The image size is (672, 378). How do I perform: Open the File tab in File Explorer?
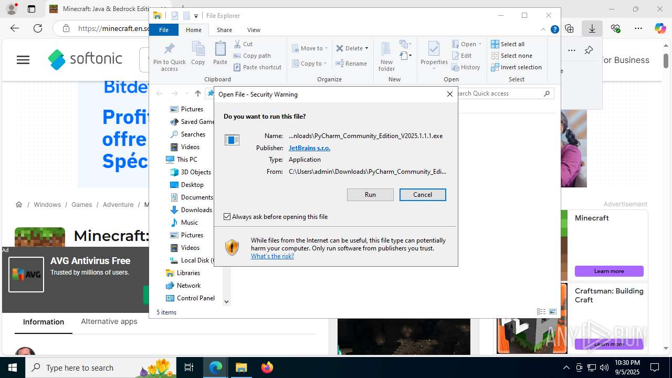point(164,30)
